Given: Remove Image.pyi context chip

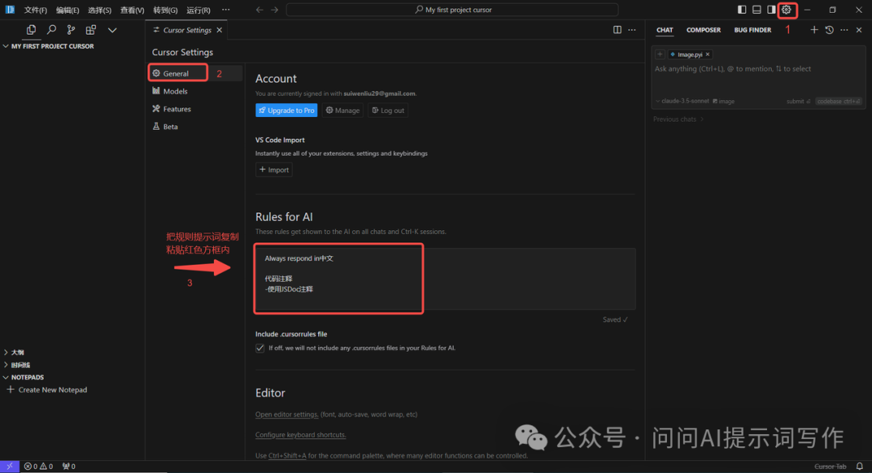Looking at the screenshot, I should 707,54.
